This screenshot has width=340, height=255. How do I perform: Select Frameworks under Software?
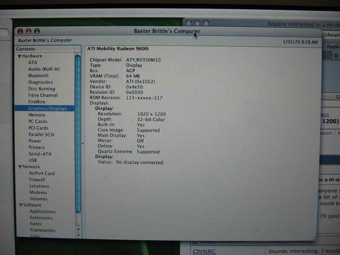click(43, 230)
